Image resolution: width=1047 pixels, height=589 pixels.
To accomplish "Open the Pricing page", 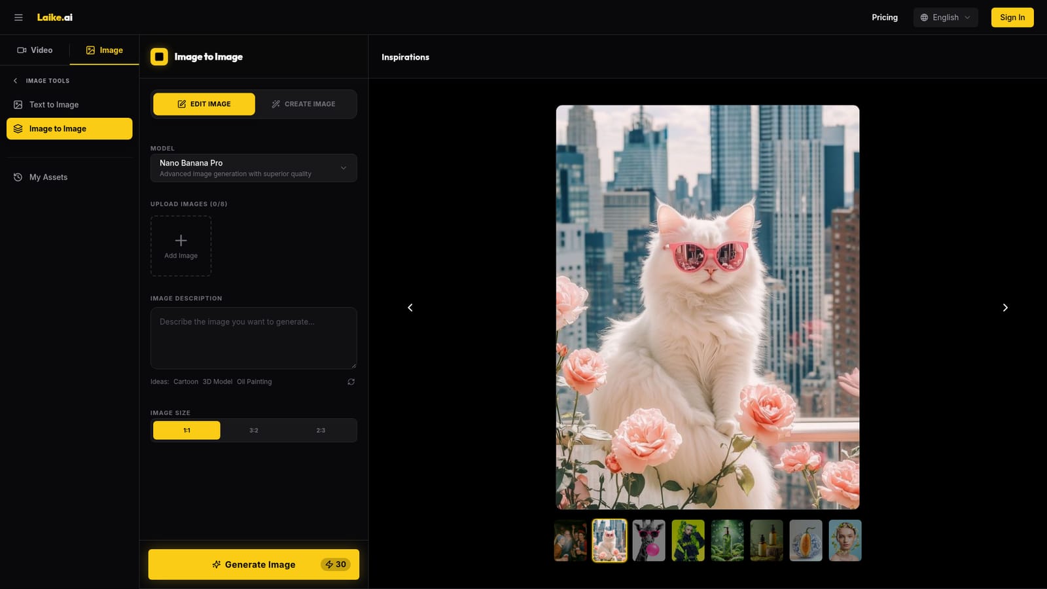I will [x=885, y=18].
